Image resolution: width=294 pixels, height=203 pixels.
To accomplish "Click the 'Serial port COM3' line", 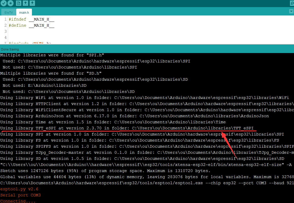I will pos(21,195).
